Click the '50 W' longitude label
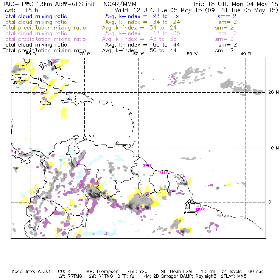Image resolution: width=280 pixels, height=280 pixels. coord(192,54)
